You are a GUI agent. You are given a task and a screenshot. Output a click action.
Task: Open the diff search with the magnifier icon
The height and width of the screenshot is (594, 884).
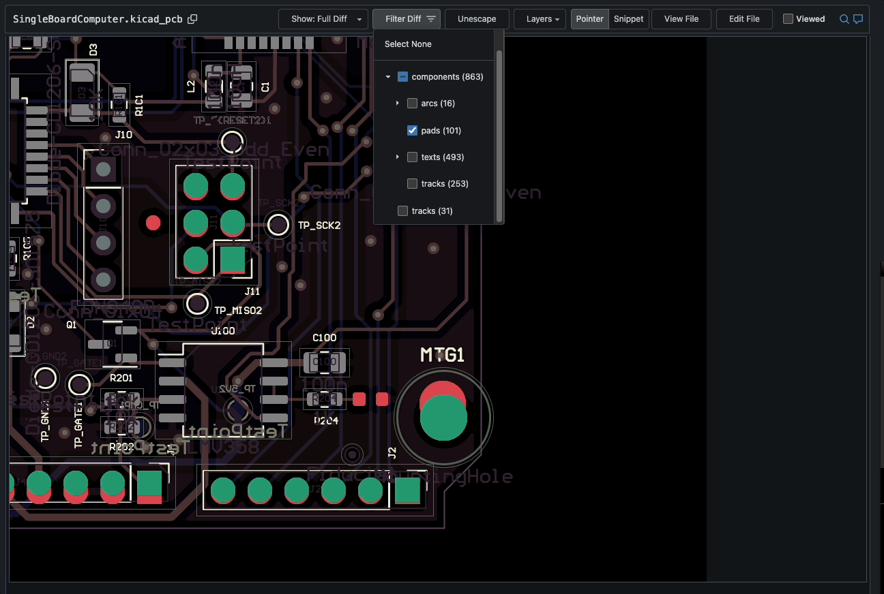[x=846, y=19]
